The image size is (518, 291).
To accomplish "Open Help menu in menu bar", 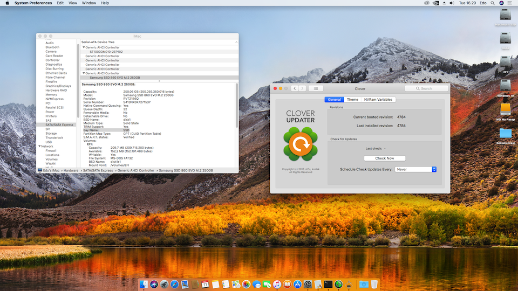I will (105, 3).
